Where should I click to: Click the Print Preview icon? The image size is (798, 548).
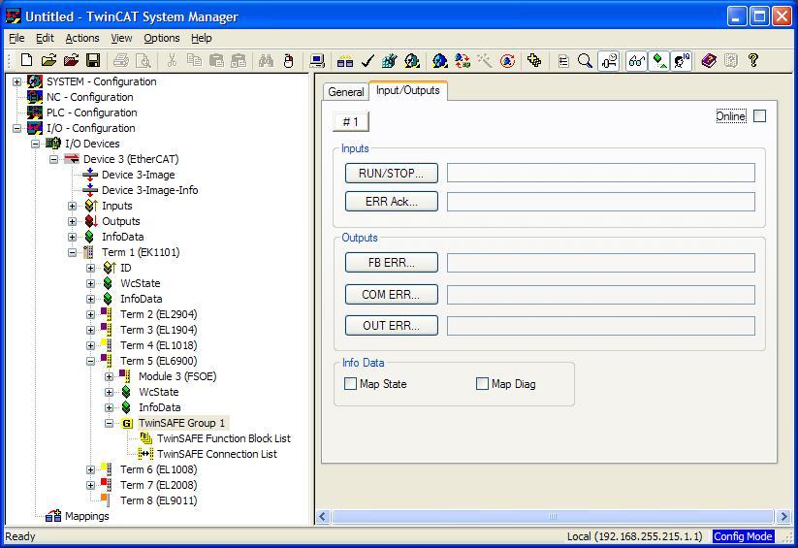click(x=144, y=60)
